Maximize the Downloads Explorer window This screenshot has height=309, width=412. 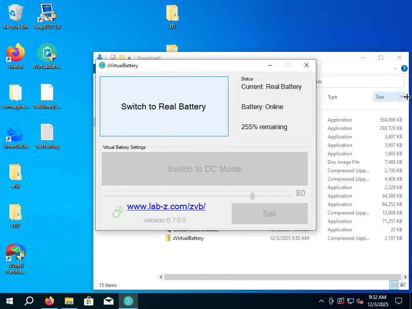click(x=381, y=58)
